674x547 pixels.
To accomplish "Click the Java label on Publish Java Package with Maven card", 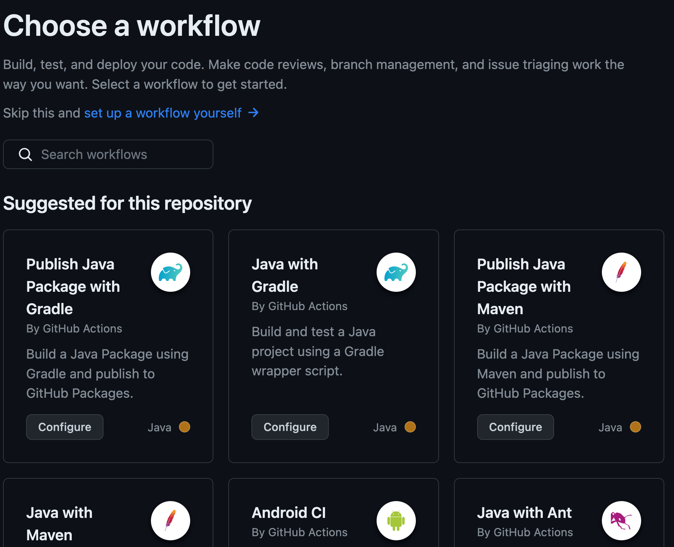I will 610,427.
